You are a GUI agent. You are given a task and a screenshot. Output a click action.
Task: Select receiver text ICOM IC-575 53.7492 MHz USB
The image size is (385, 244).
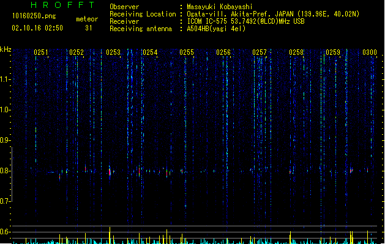[x=245, y=21]
